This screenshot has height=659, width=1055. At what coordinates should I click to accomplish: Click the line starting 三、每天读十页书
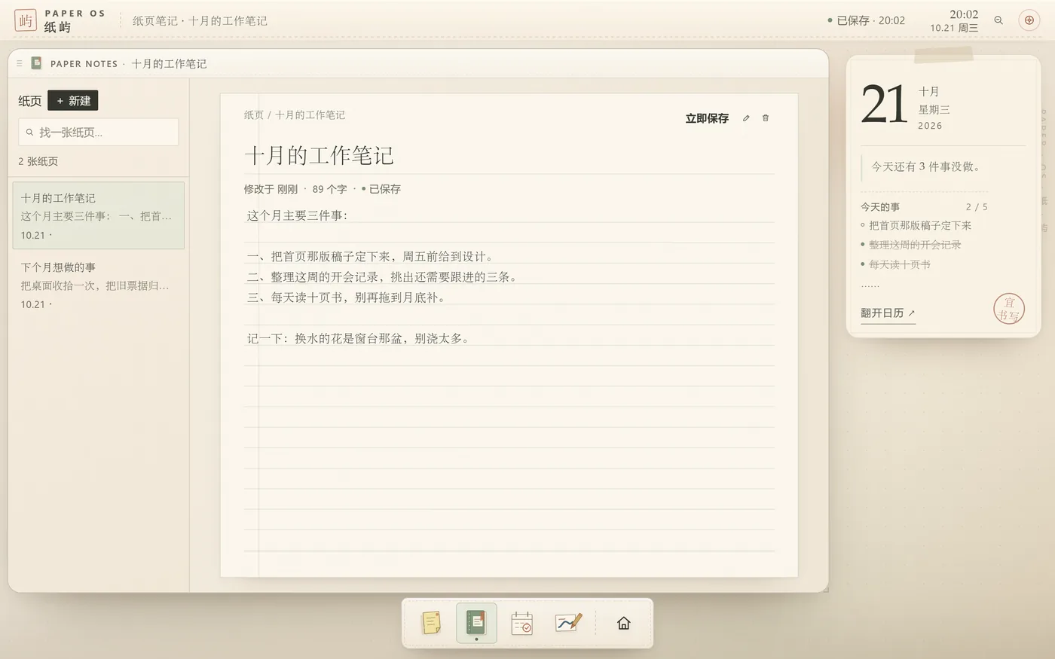(x=347, y=297)
